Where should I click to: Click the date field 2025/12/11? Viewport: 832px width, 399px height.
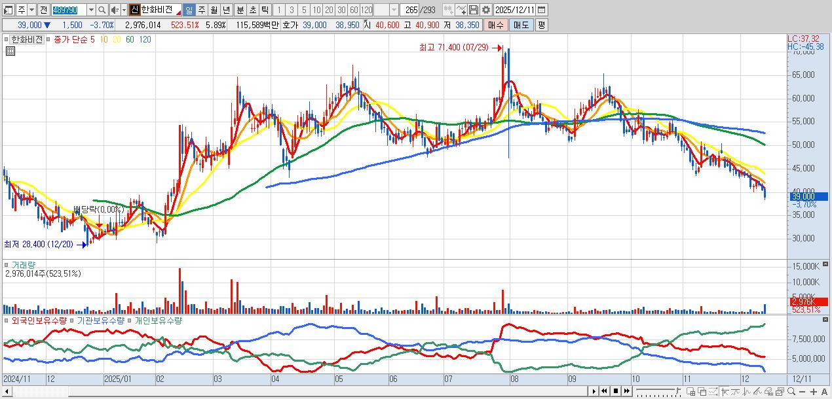pos(515,10)
